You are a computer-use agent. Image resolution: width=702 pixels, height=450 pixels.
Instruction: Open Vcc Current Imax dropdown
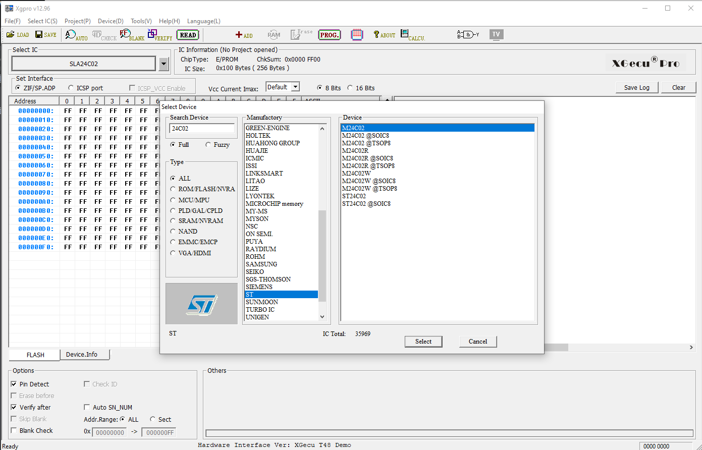click(x=295, y=87)
